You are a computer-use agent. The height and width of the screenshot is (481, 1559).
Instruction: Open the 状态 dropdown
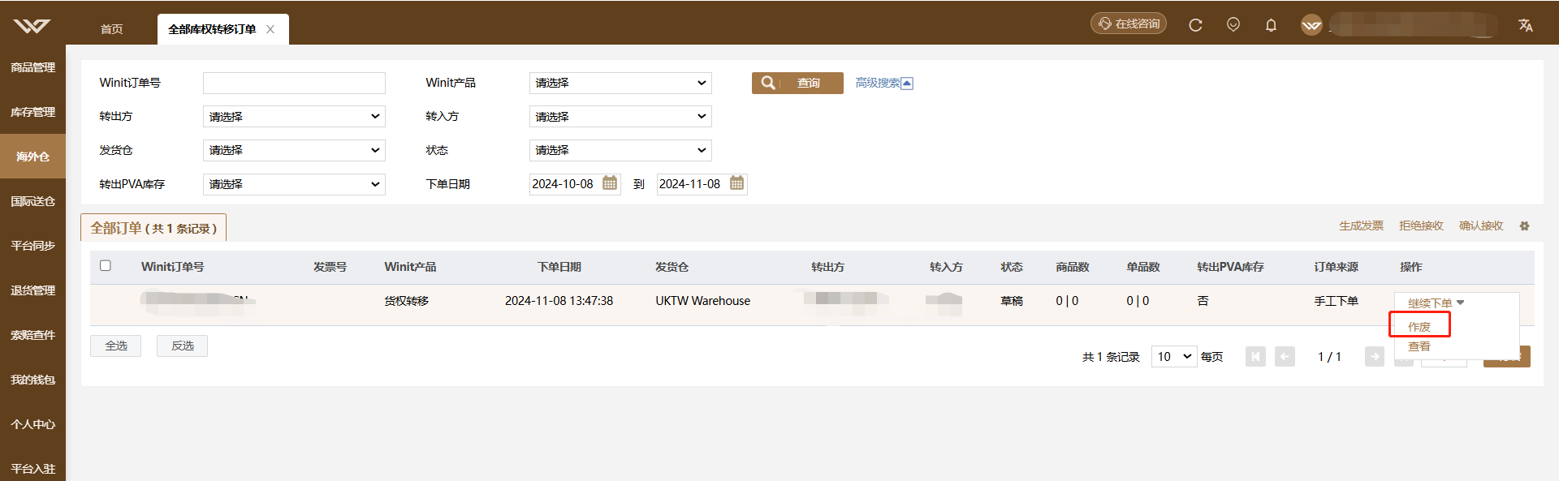tap(620, 150)
